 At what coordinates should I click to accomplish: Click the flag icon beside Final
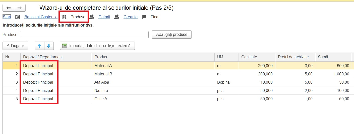tap(144, 17)
